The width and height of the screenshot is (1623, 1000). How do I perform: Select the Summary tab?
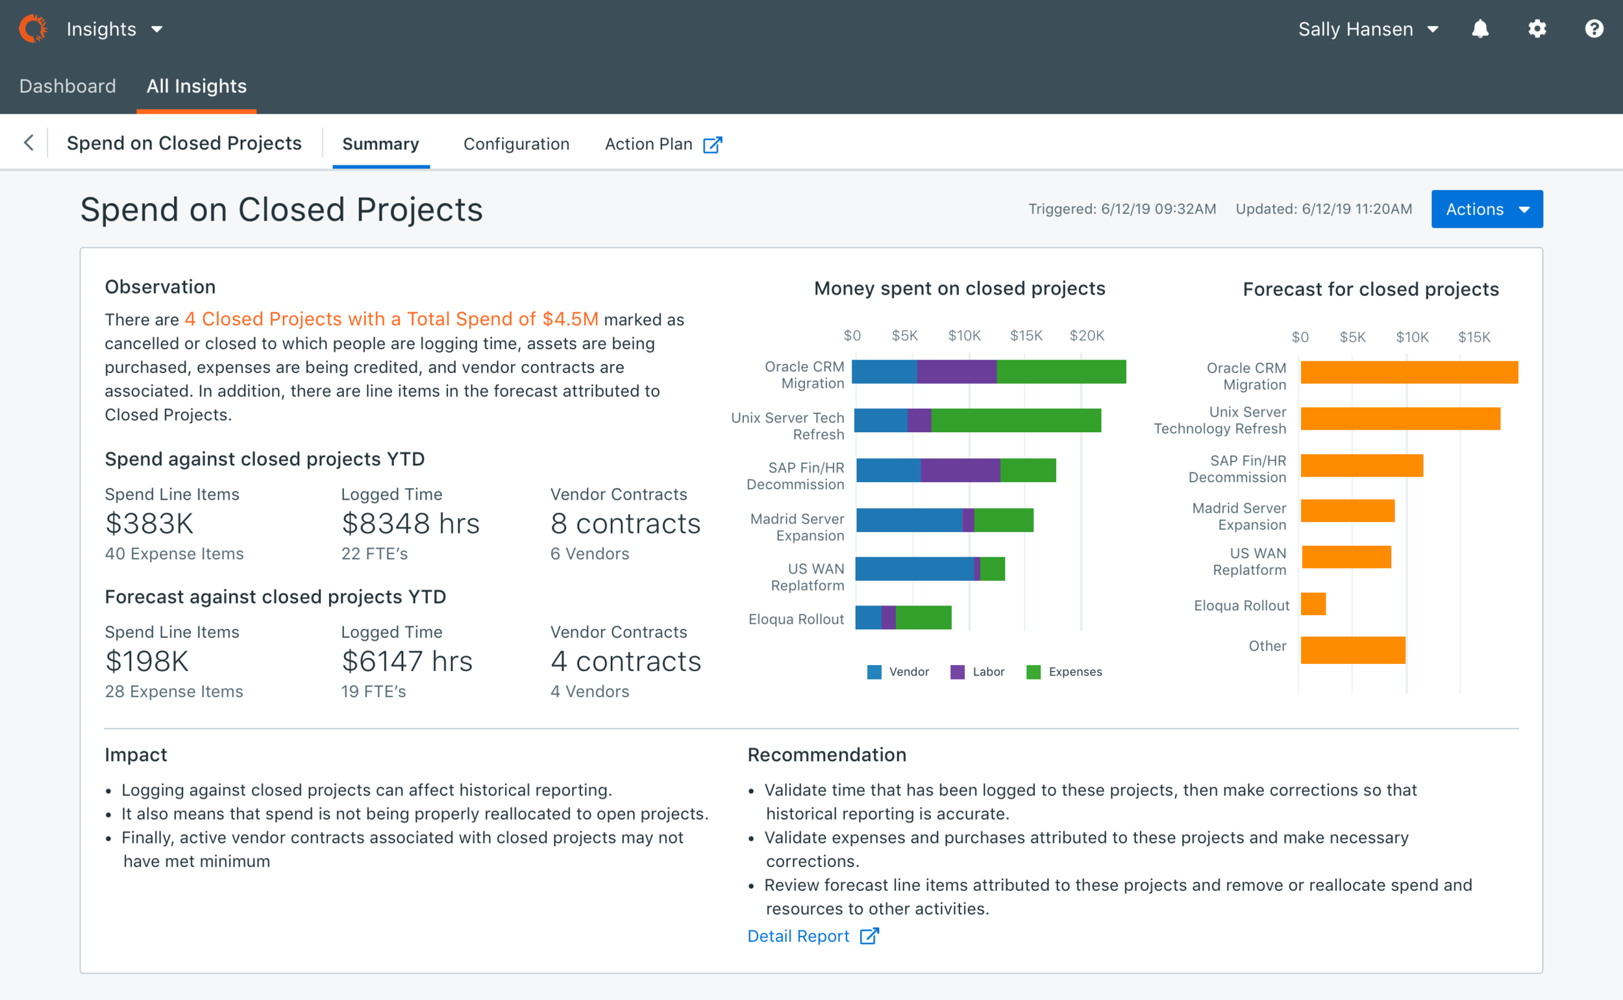380,144
